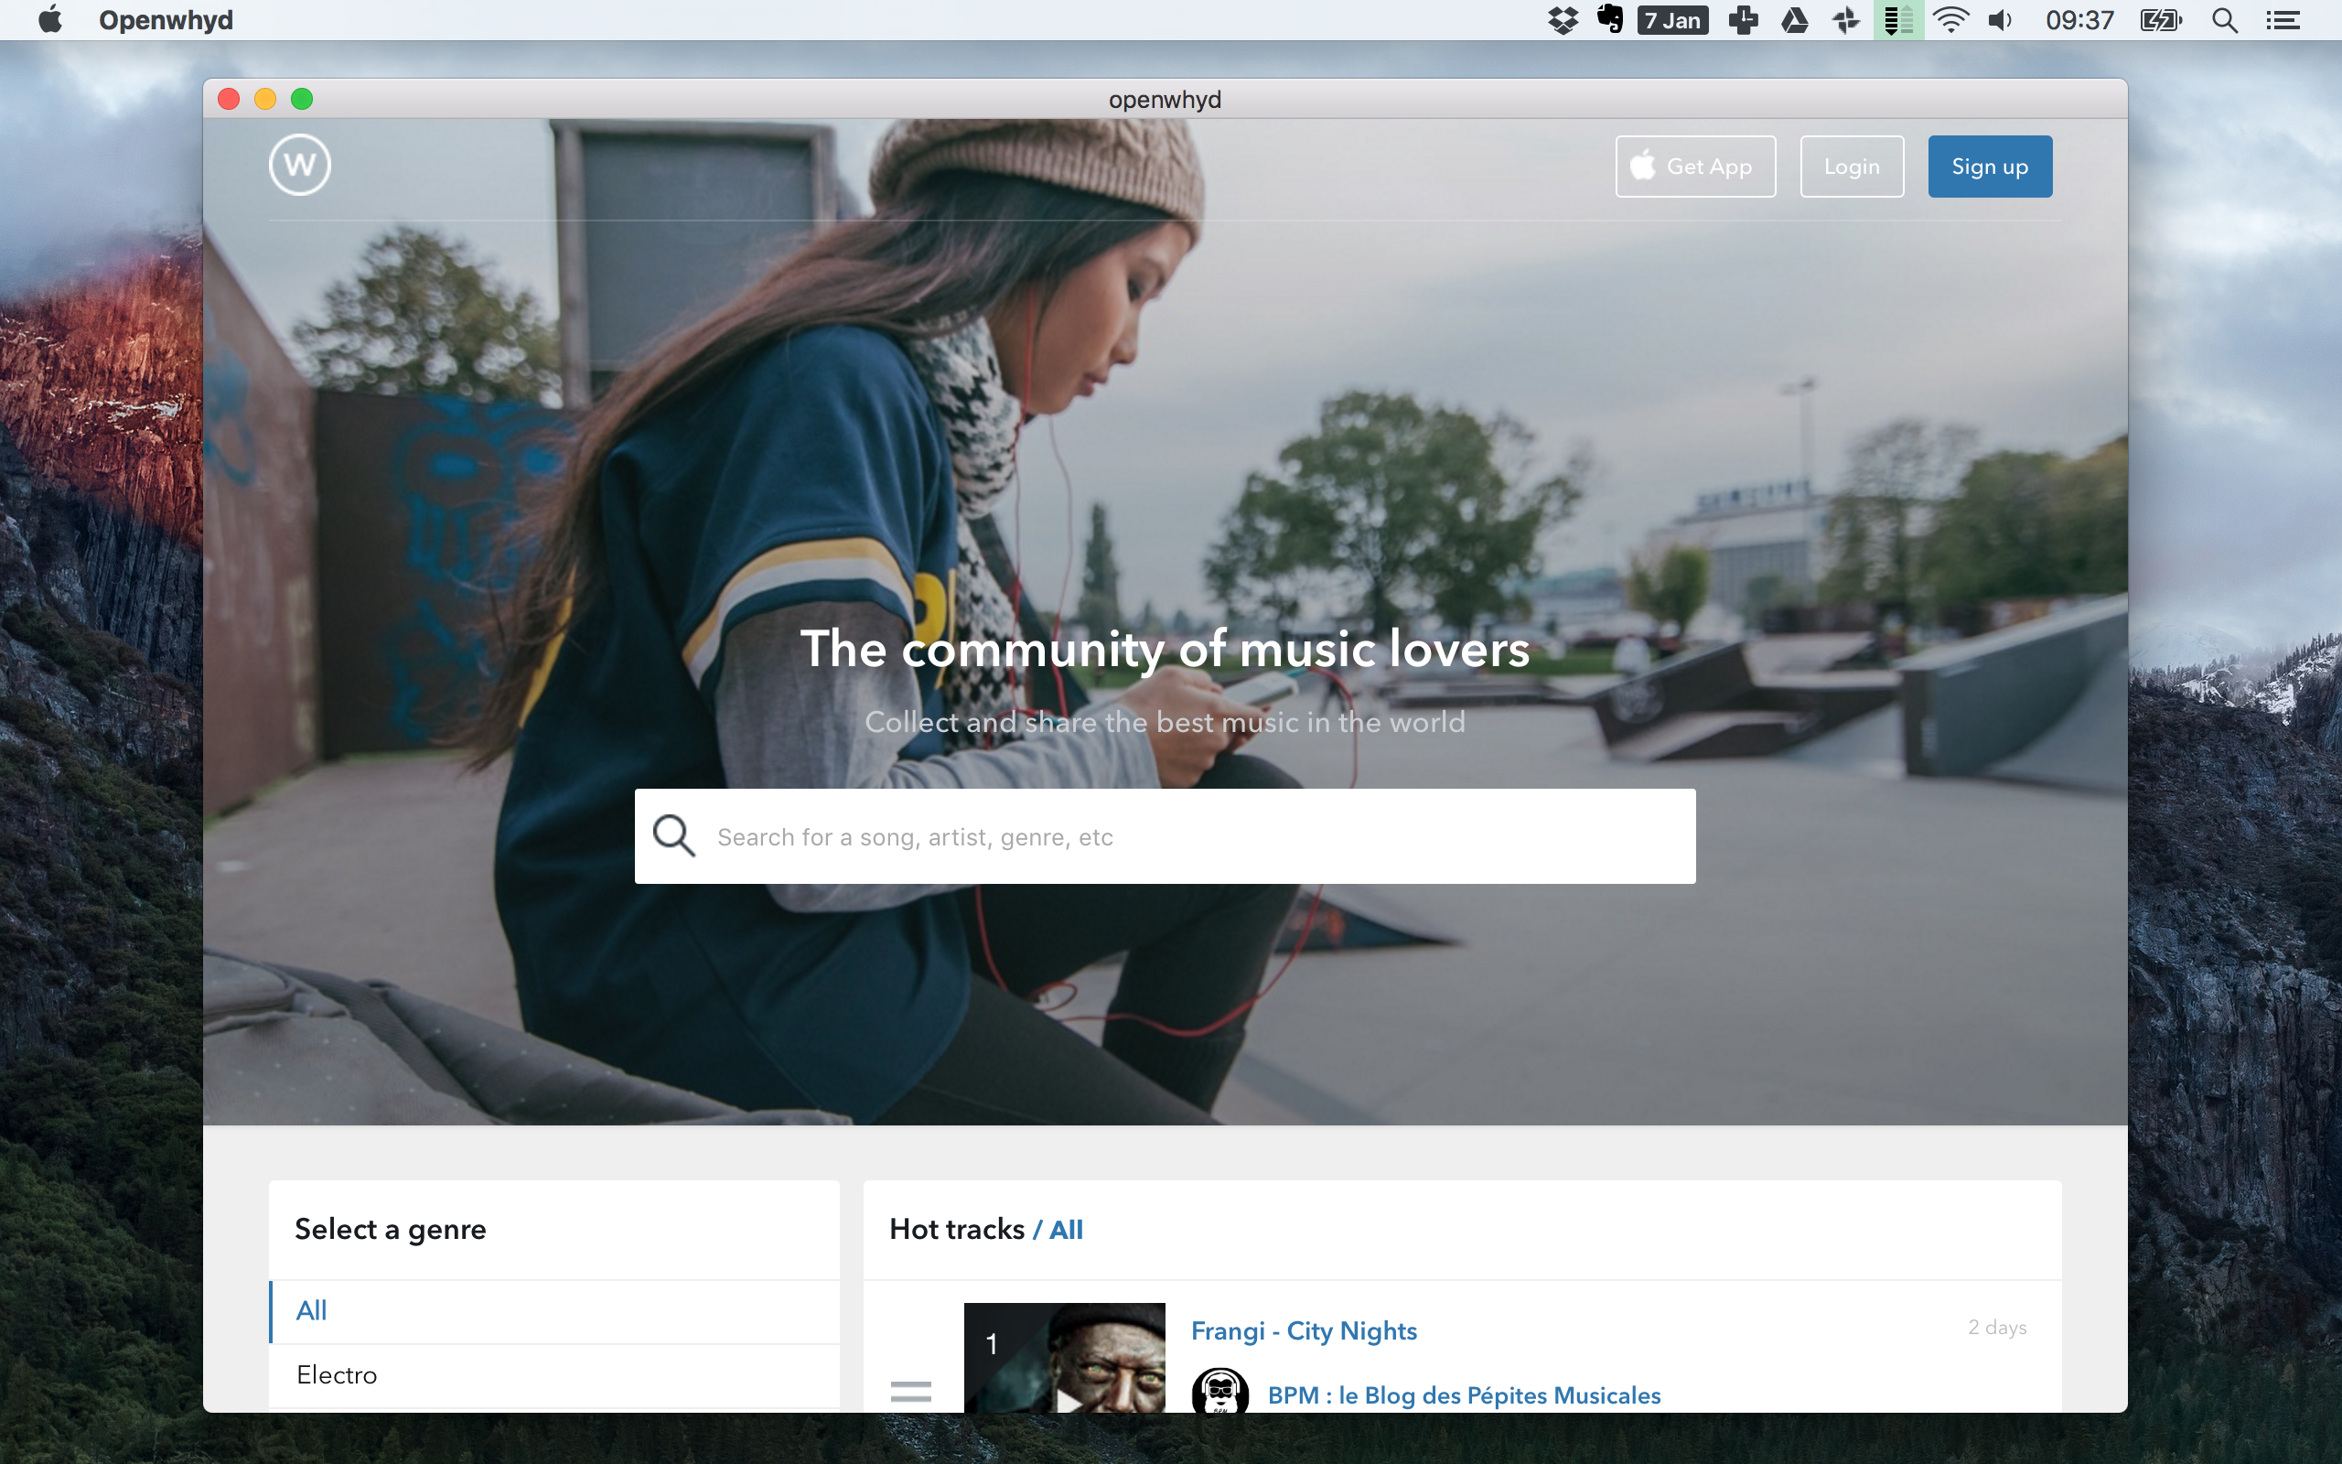Viewport: 2342px width, 1464px height.
Task: Open the battery status menu
Action: (x=2160, y=20)
